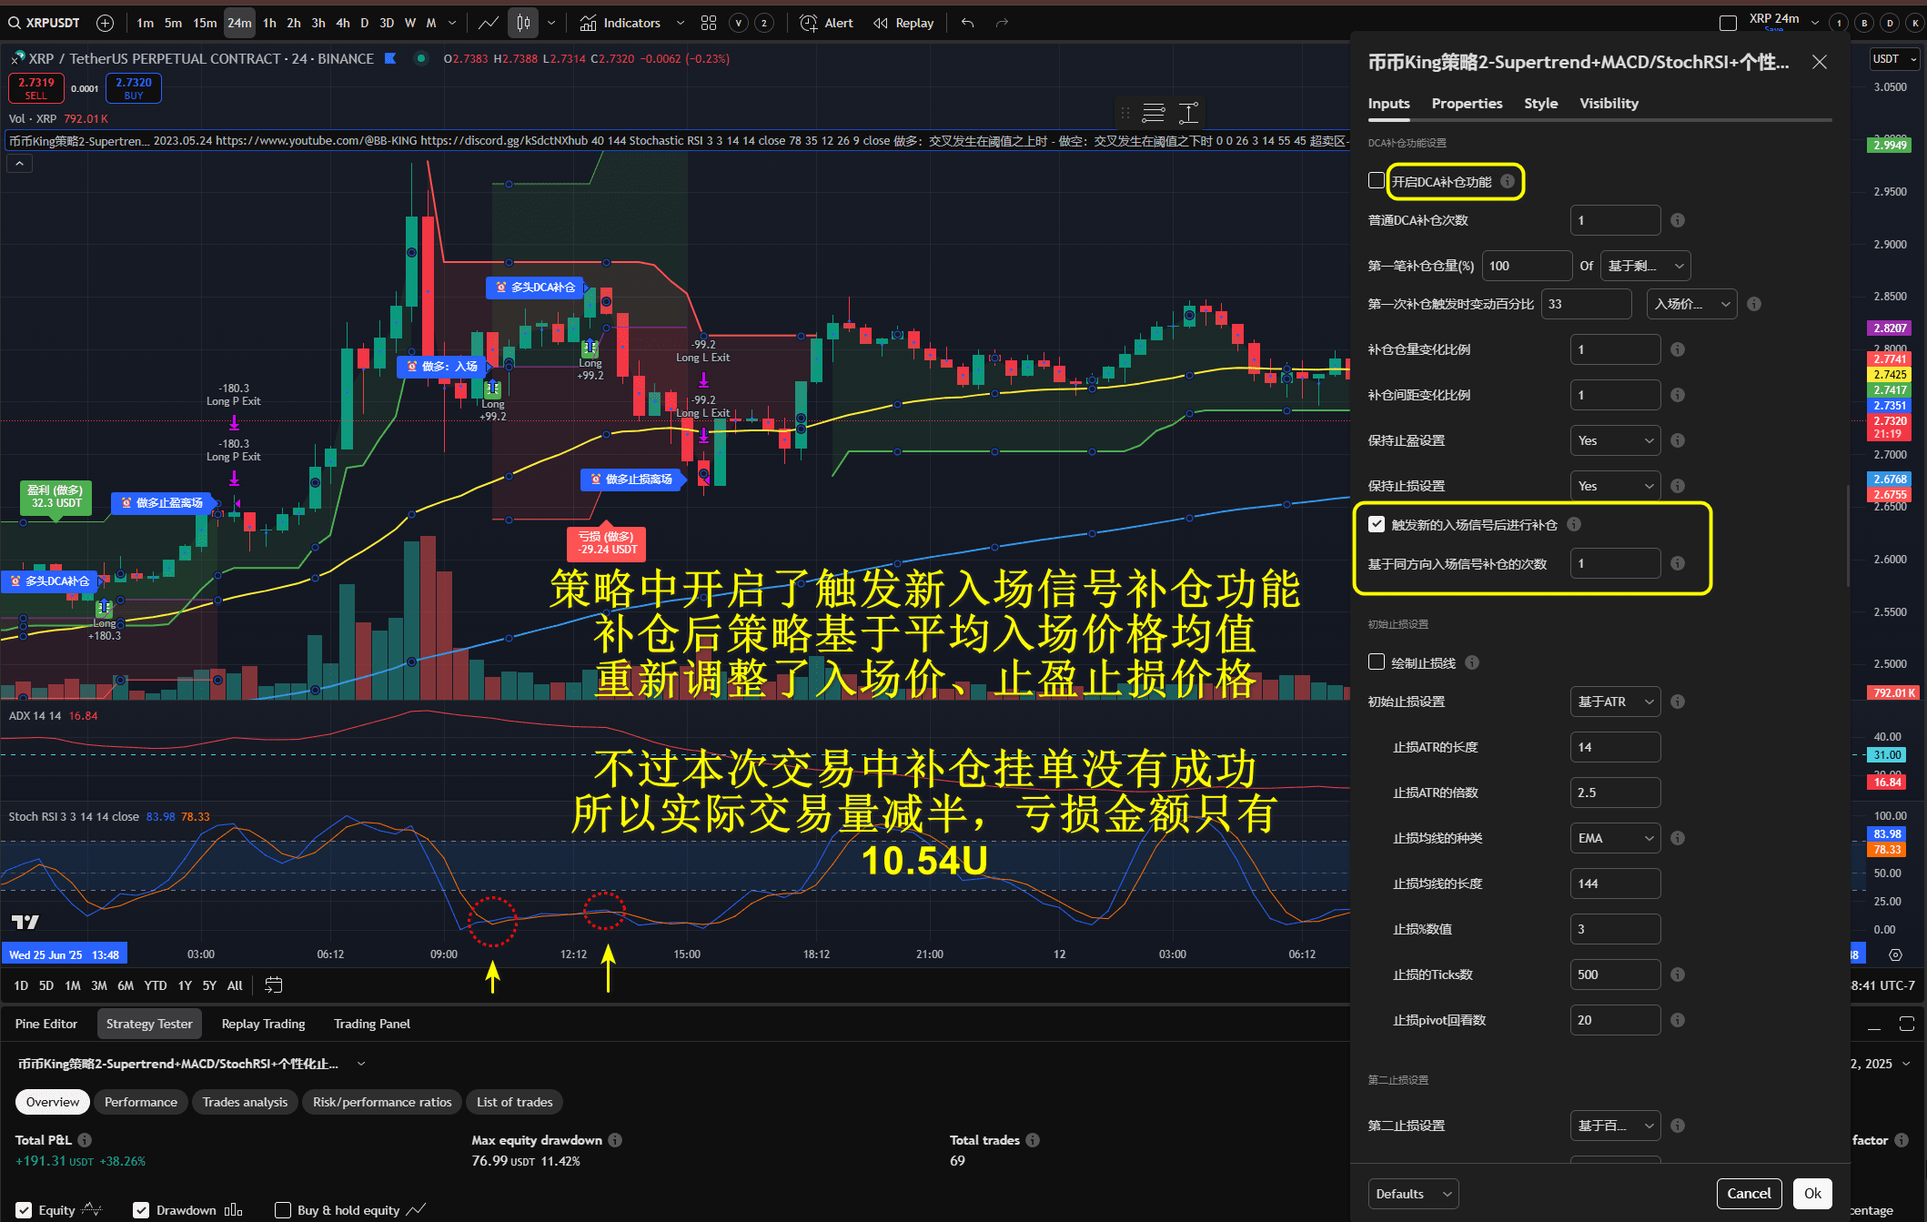Viewport: 1927px width, 1222px height.
Task: Open the layout grid selector icon
Action: click(x=709, y=23)
